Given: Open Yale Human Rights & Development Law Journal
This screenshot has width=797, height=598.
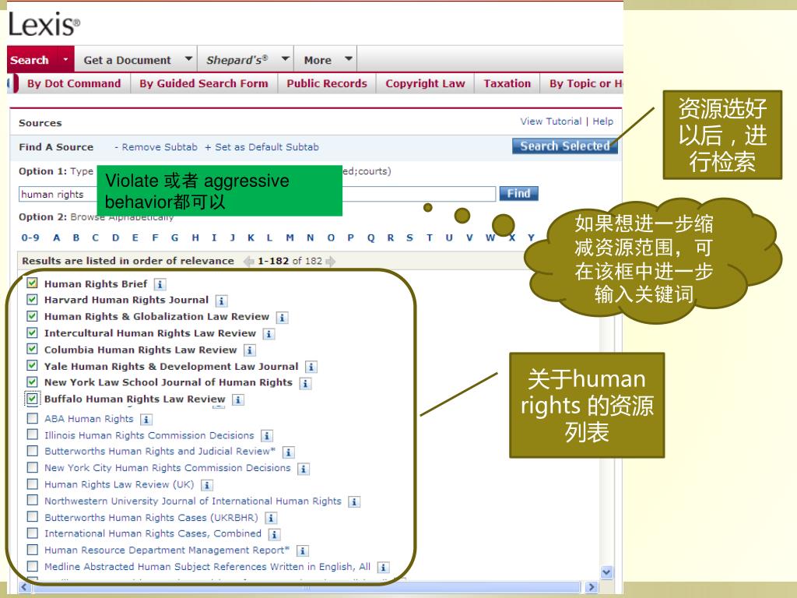Looking at the screenshot, I should (x=170, y=367).
